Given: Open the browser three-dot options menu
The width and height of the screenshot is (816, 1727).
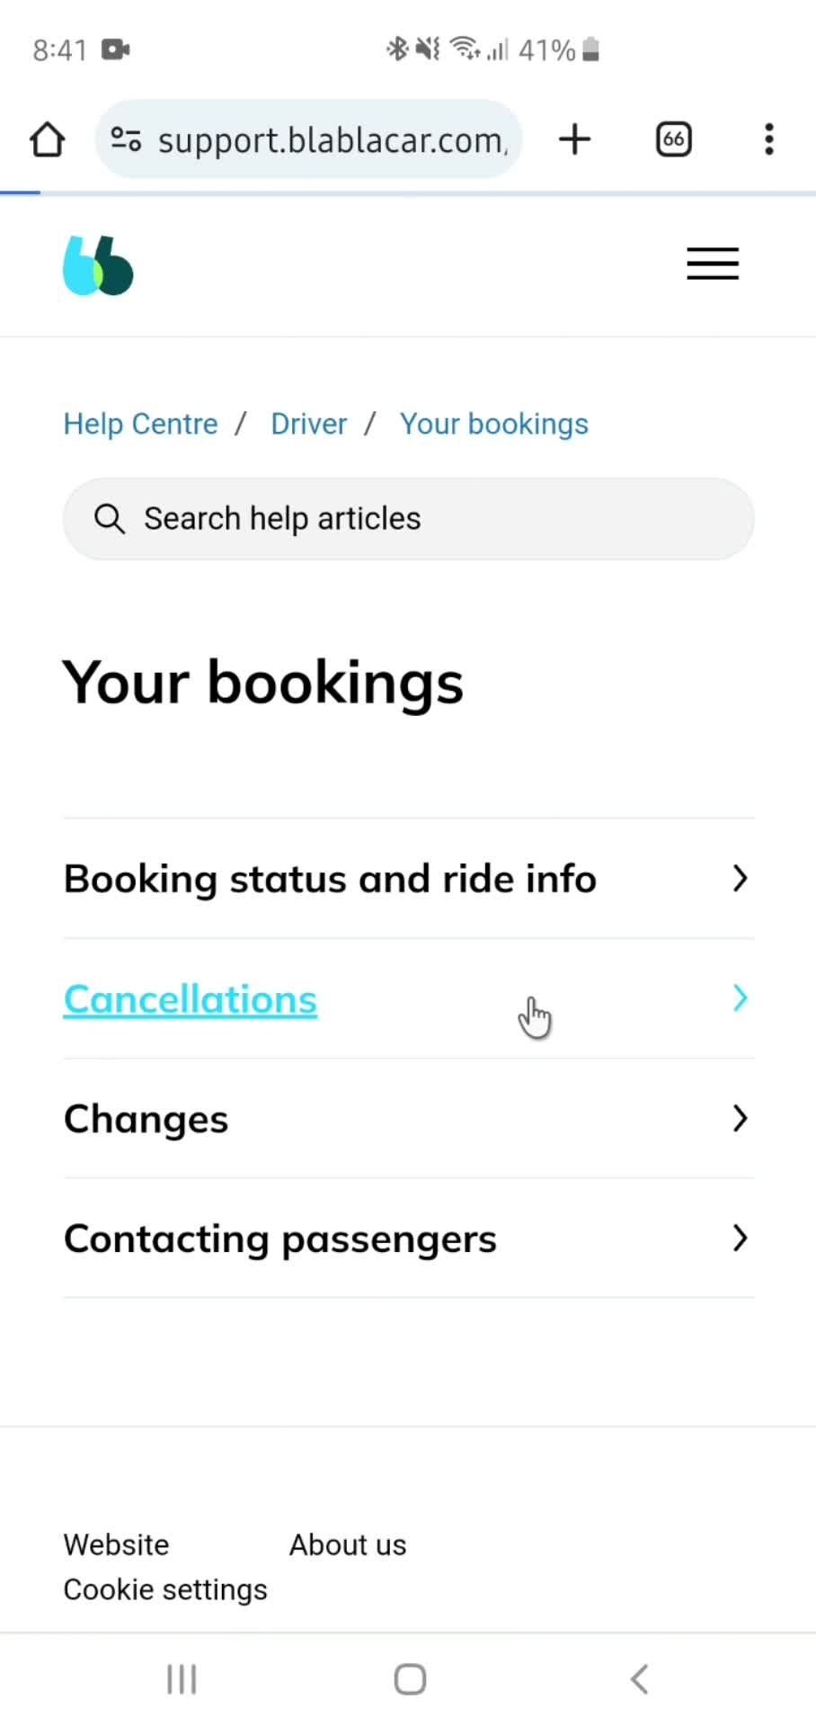Looking at the screenshot, I should (x=768, y=139).
